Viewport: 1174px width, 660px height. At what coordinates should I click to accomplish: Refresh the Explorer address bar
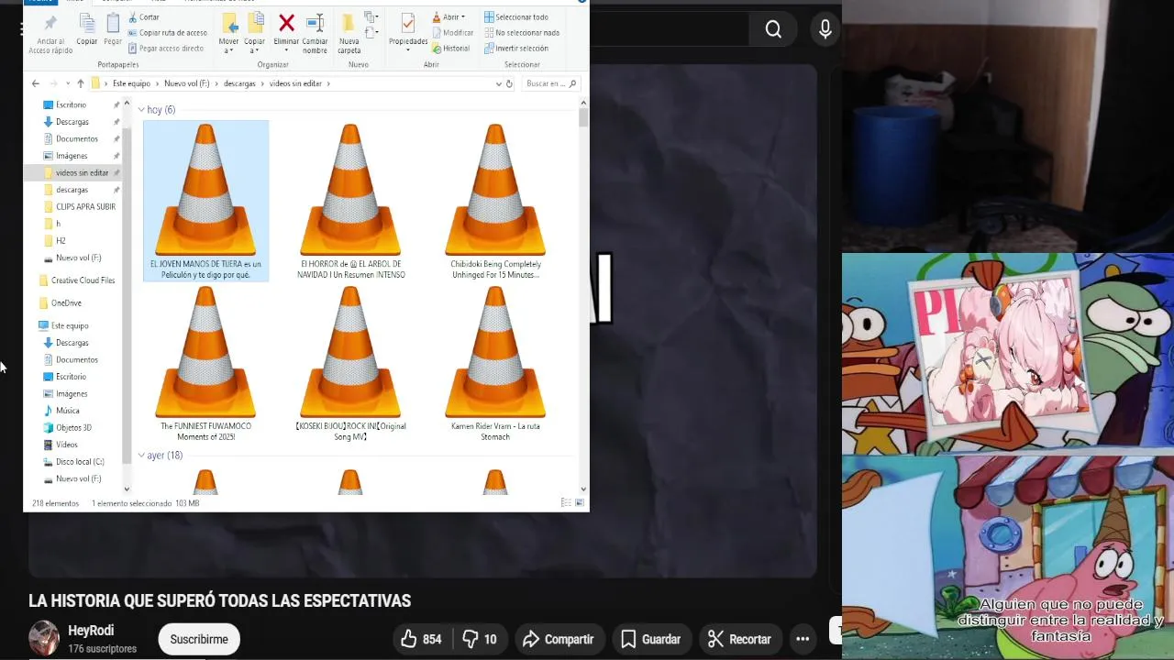coord(509,83)
